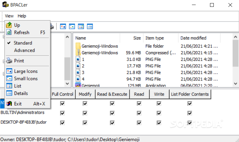The height and width of the screenshot is (142, 239).
Task: Toggle Full Control in the highlighted first row
Action: pyautogui.click(x=62, y=104)
